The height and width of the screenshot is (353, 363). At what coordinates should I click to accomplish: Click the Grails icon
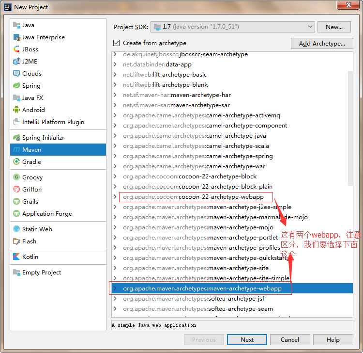pos(16,201)
